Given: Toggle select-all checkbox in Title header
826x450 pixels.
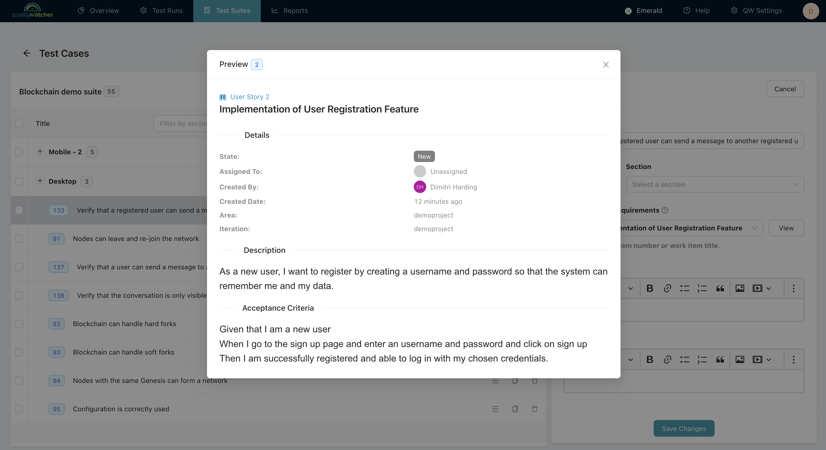Looking at the screenshot, I should [19, 124].
